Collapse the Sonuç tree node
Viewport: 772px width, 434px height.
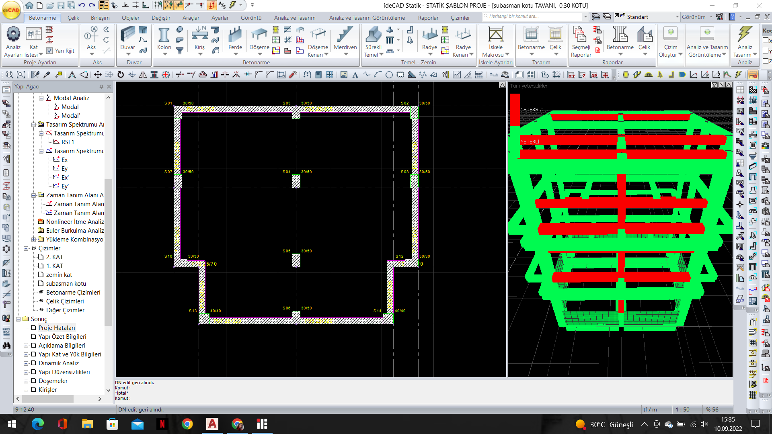tap(18, 319)
